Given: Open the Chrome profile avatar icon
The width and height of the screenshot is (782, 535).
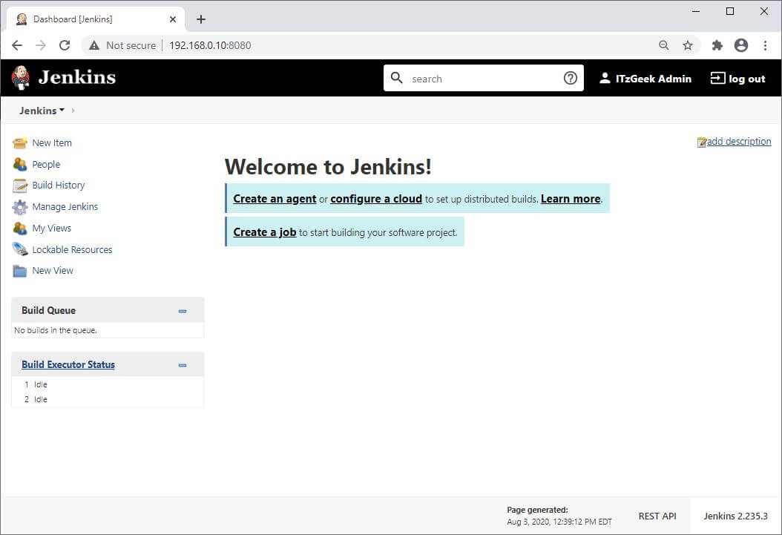Looking at the screenshot, I should [x=741, y=45].
